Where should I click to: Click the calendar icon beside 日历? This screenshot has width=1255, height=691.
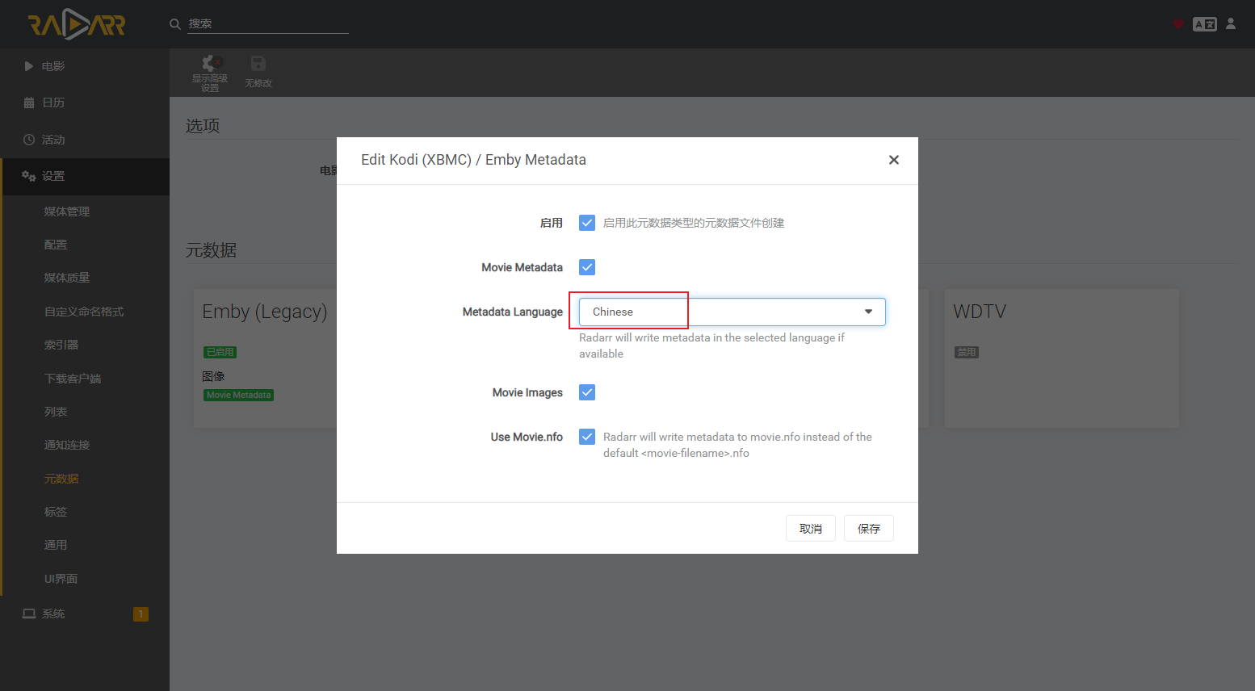click(x=29, y=103)
